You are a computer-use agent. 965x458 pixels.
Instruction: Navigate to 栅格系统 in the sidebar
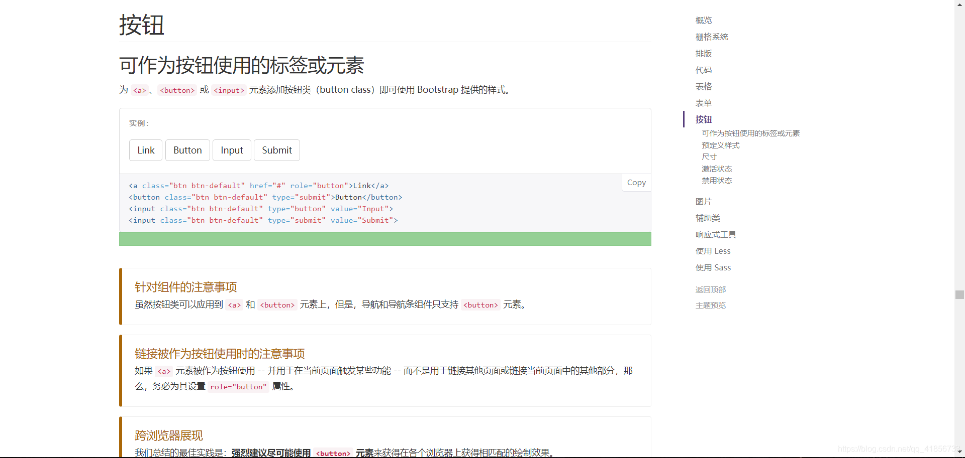coord(711,37)
